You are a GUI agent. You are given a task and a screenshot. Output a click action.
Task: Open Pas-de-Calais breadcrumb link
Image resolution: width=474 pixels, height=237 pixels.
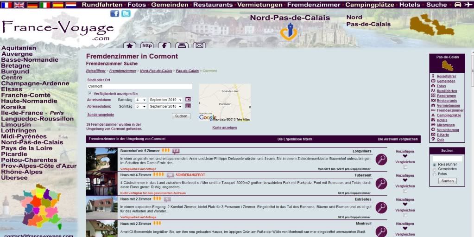coord(187,71)
